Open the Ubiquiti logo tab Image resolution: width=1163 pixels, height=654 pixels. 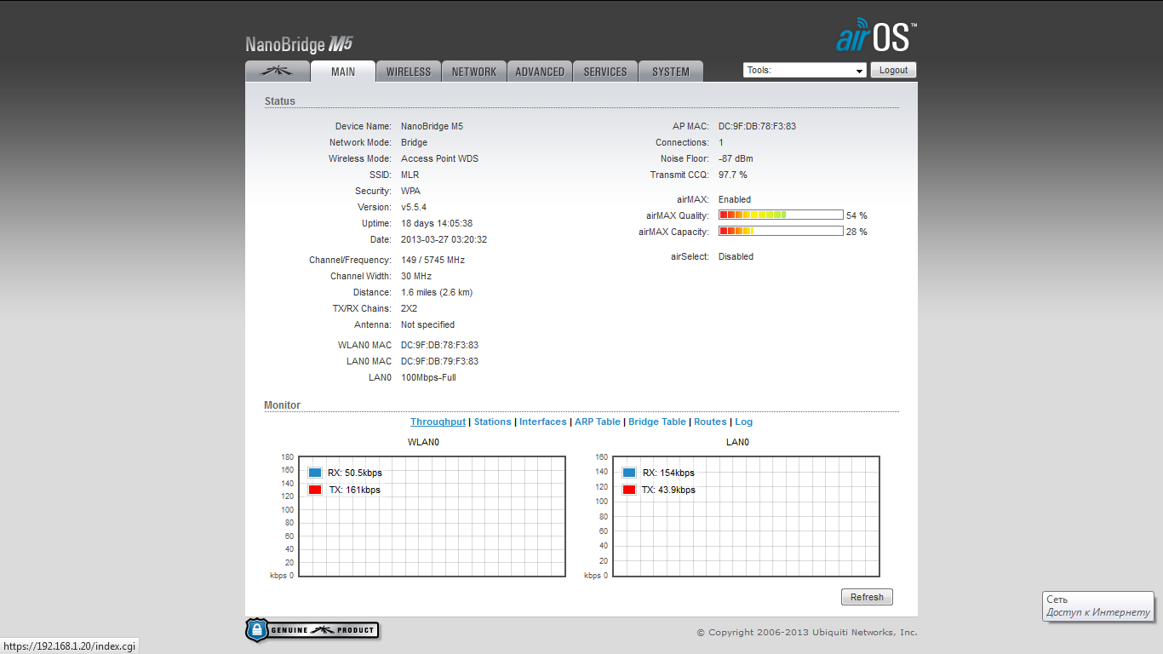[x=277, y=72]
